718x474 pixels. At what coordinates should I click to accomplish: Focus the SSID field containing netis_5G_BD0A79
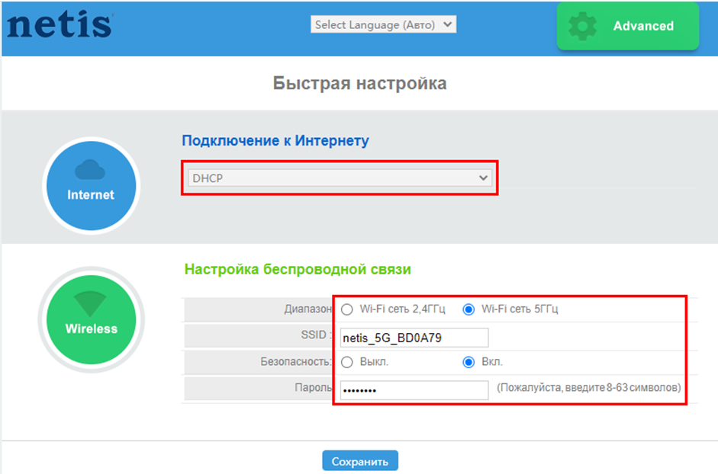click(414, 338)
